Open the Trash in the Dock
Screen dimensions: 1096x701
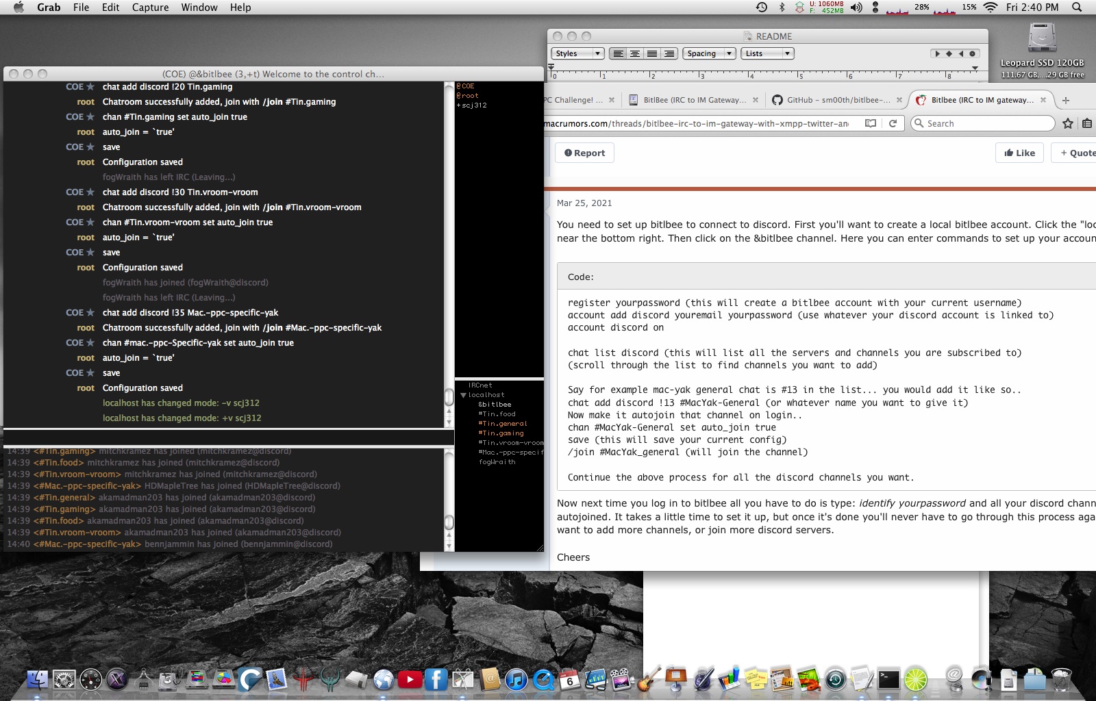[x=1061, y=679]
